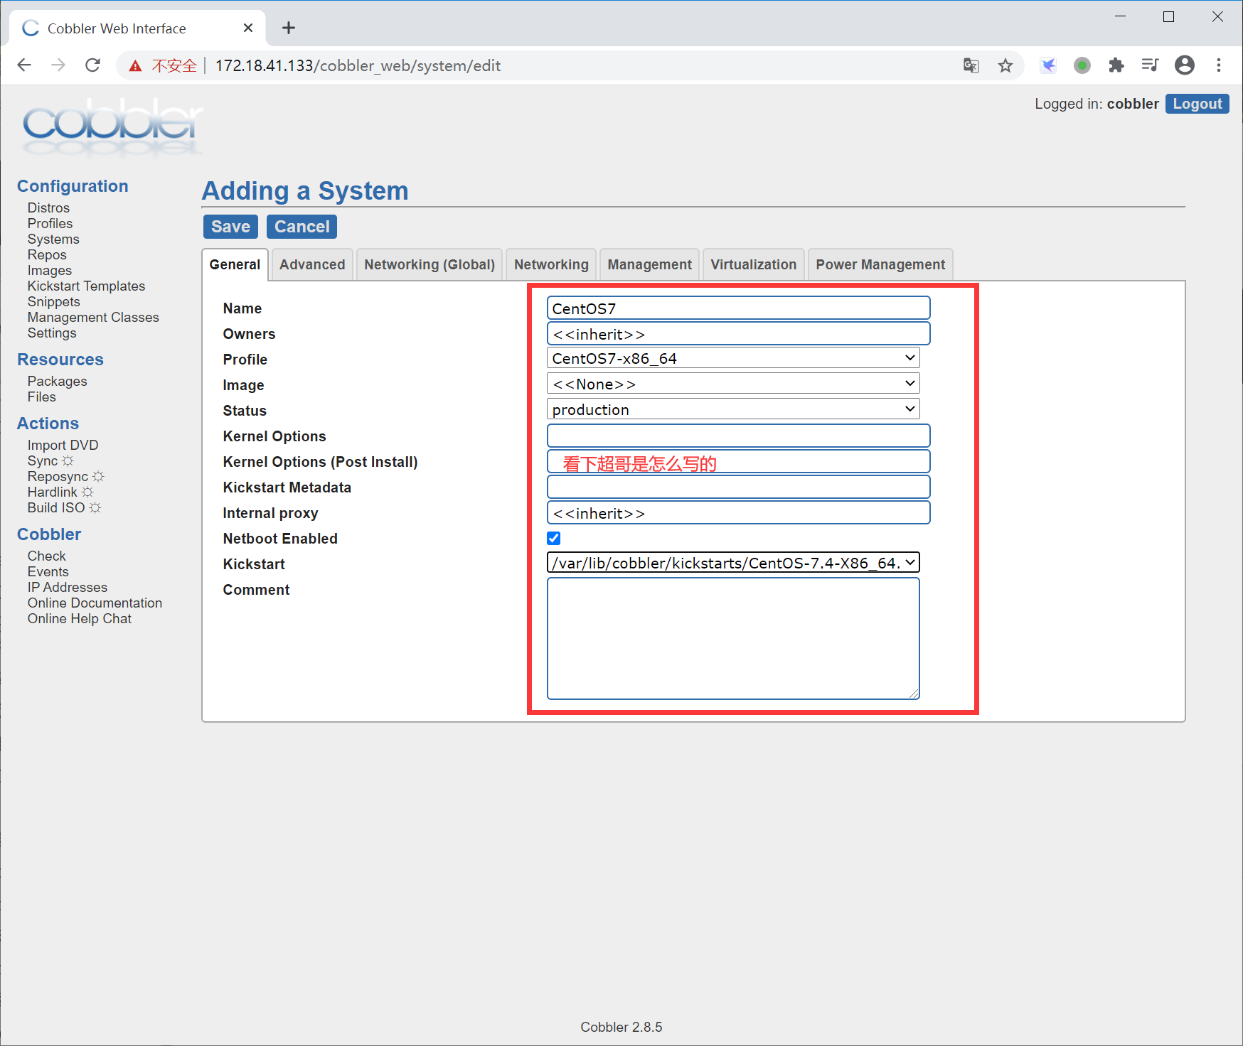Click the Internal proxy input field
The width and height of the screenshot is (1243, 1046).
738,512
